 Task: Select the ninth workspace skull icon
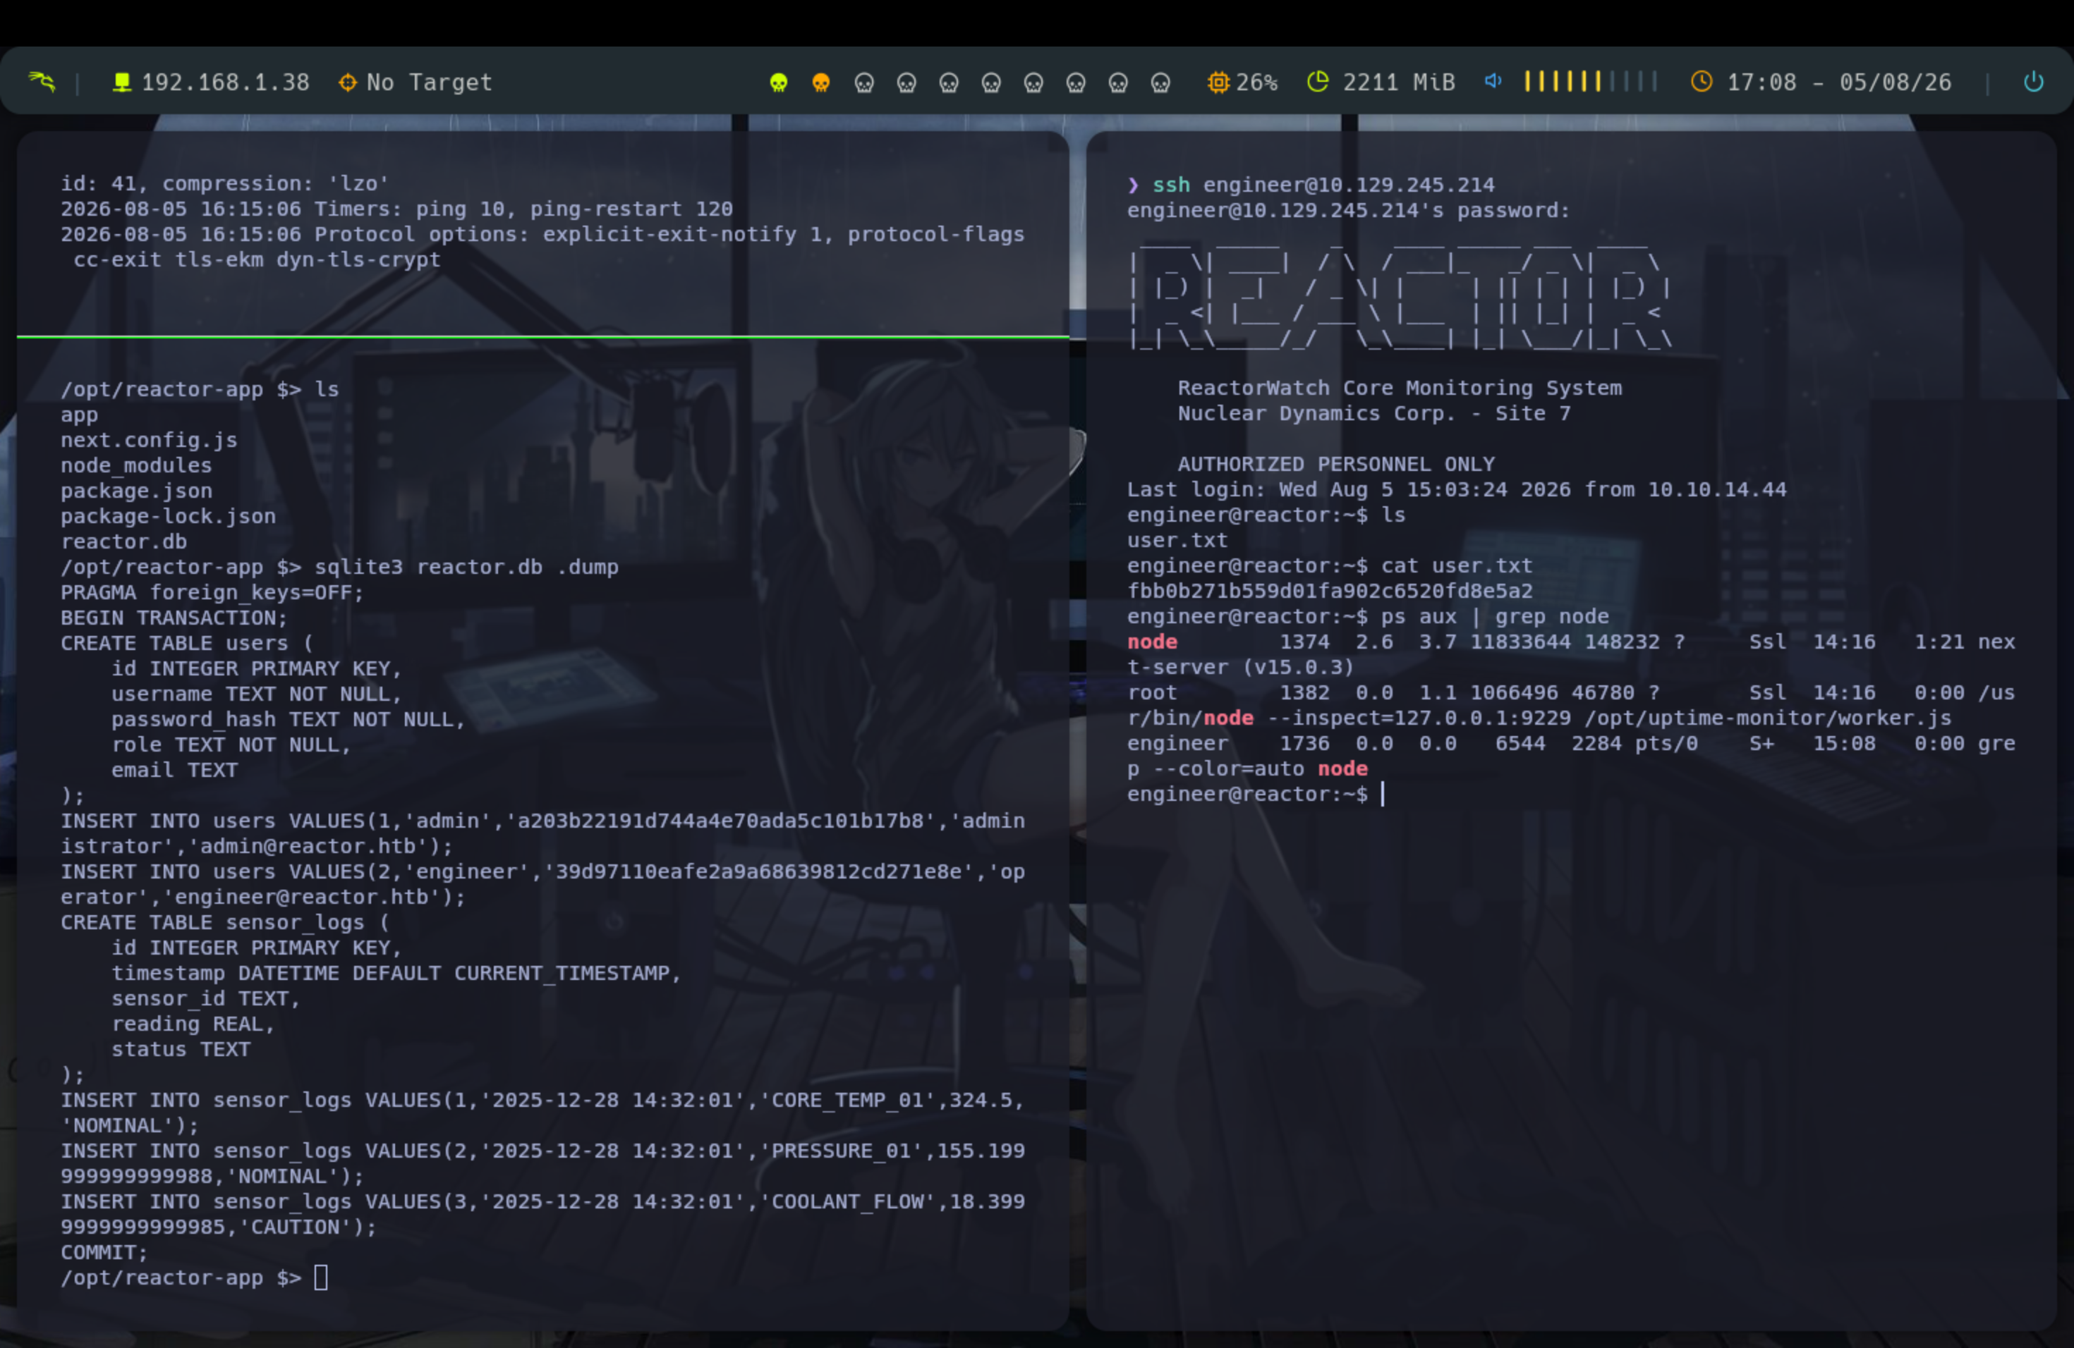[1118, 82]
